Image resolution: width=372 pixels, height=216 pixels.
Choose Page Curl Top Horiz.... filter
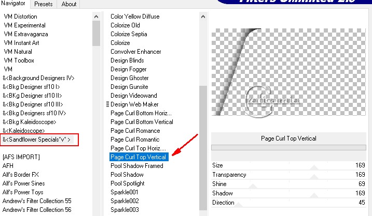pos(138,148)
